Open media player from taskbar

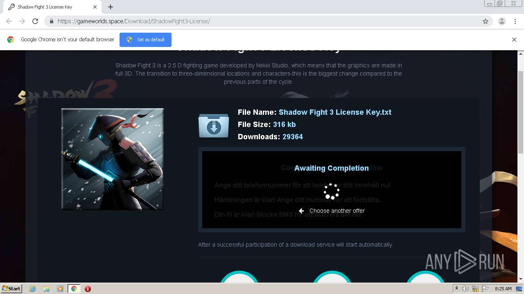point(60,289)
